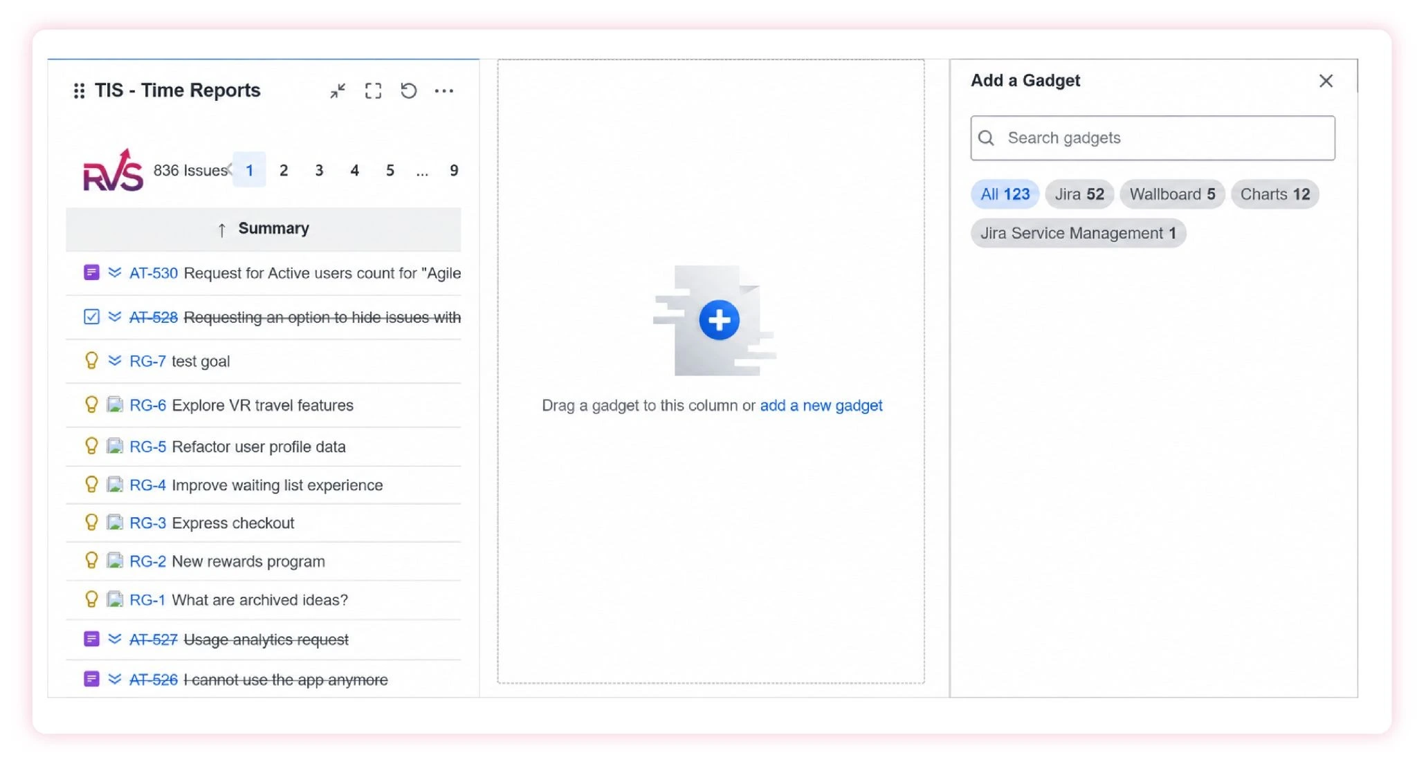Screen dimensions: 1417x775
Task: Click the '836 Issues' count text
Action: click(190, 170)
